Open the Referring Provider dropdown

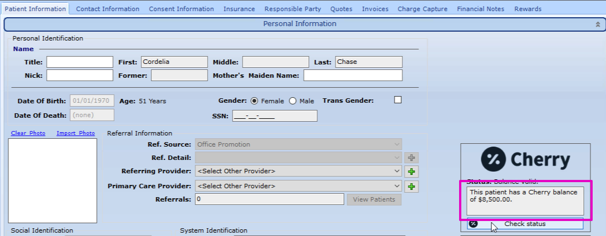[x=298, y=171]
